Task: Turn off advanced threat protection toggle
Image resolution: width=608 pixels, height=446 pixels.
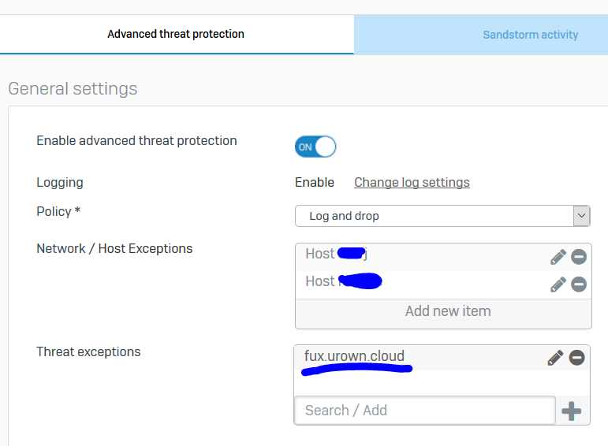Action: [x=315, y=147]
